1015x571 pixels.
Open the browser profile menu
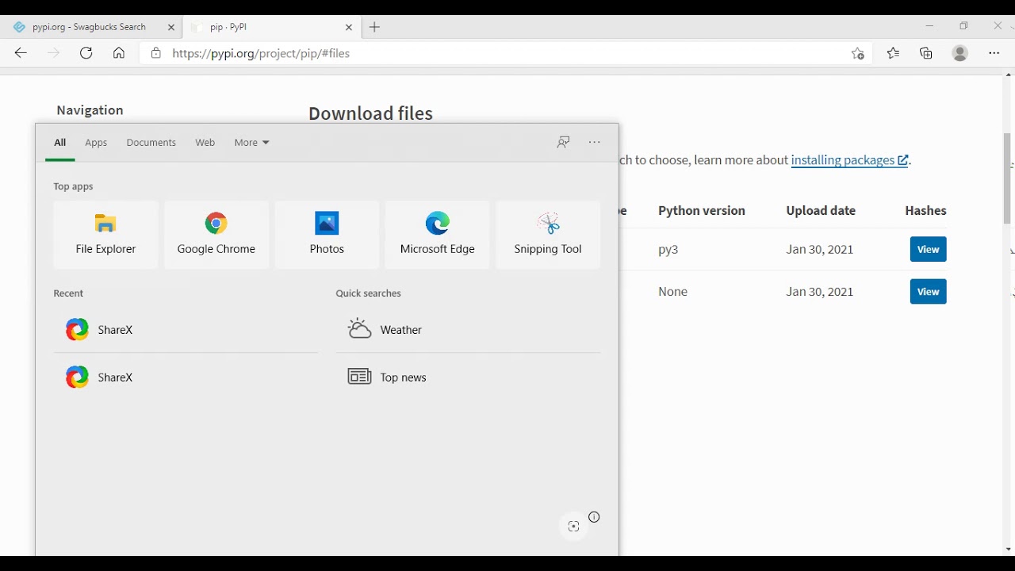(x=960, y=53)
